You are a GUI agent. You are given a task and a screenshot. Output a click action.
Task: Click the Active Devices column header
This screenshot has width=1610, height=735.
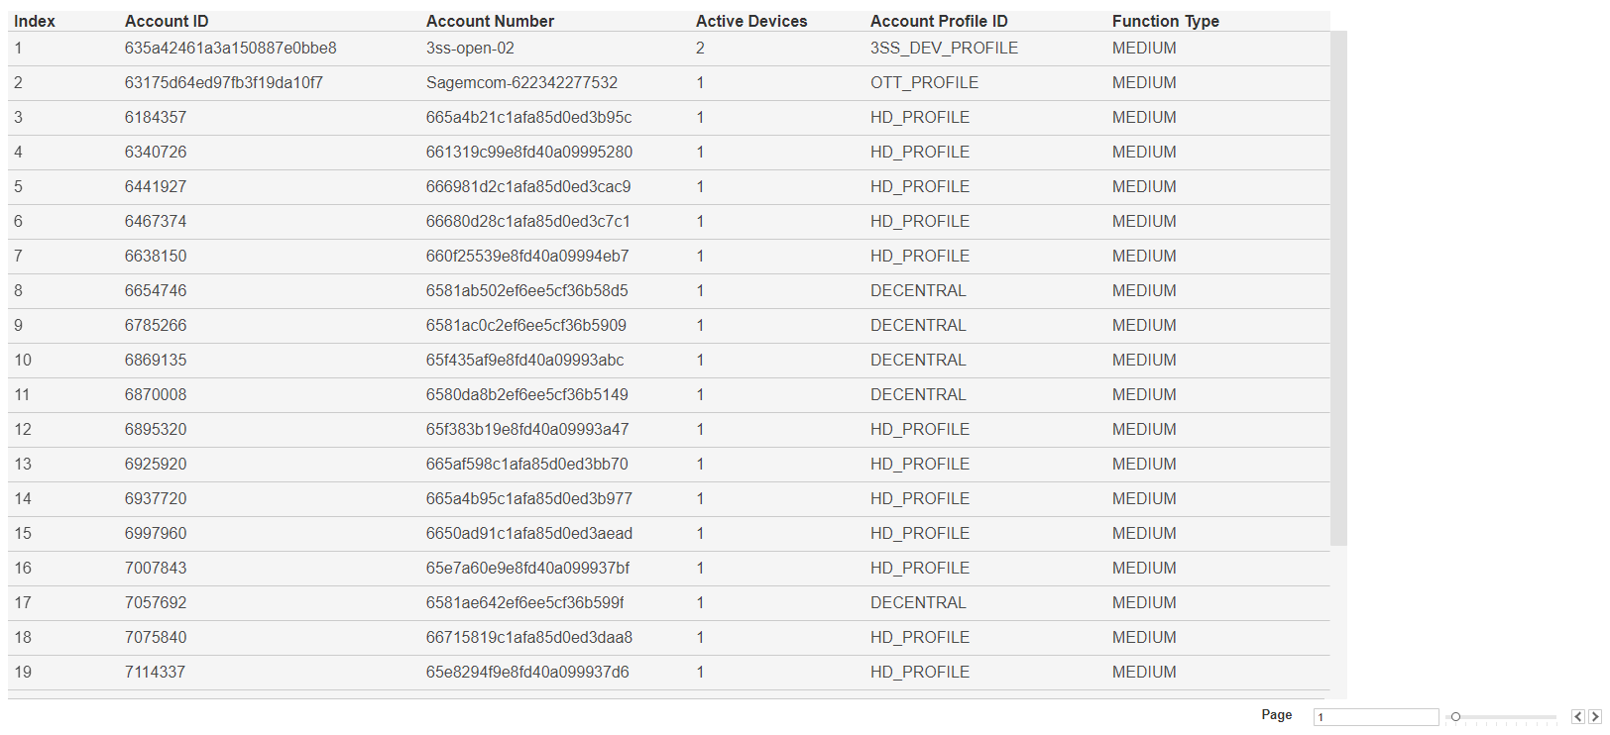pos(751,21)
